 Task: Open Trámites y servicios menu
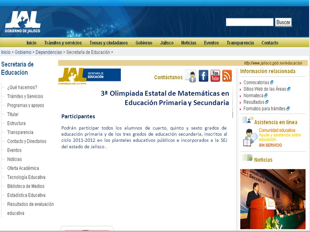[63, 43]
